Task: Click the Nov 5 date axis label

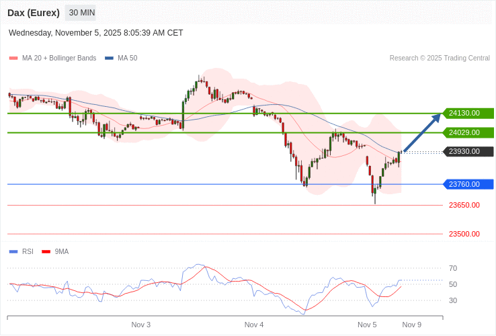Action: click(x=367, y=325)
